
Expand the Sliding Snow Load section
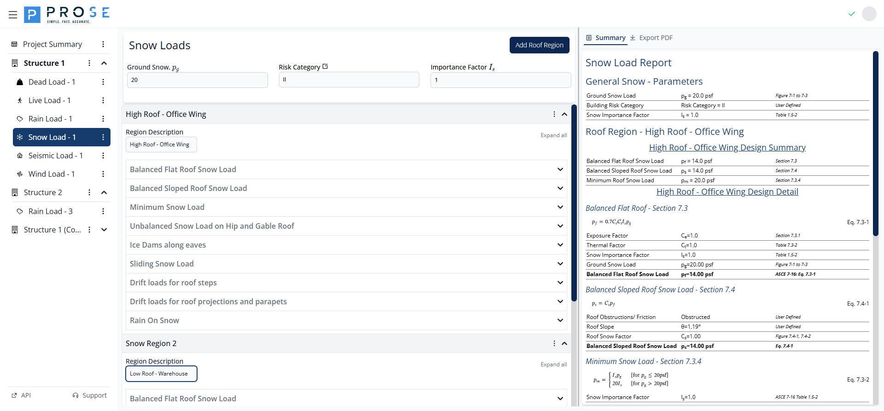(x=560, y=264)
